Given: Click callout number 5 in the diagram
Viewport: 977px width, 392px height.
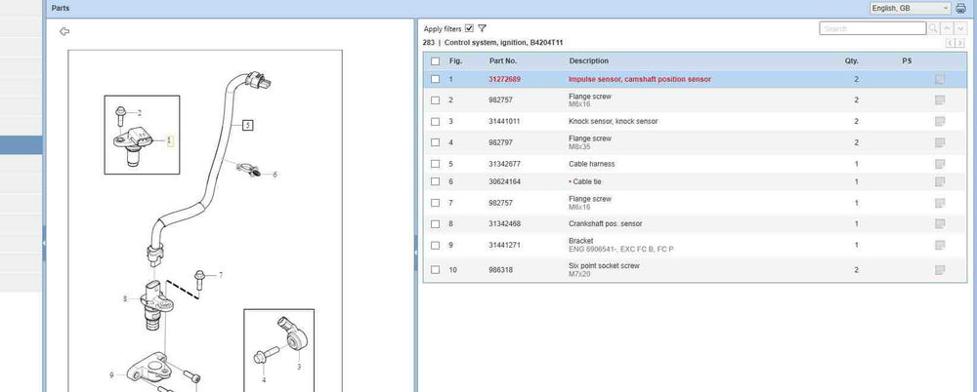Looking at the screenshot, I should (247, 126).
